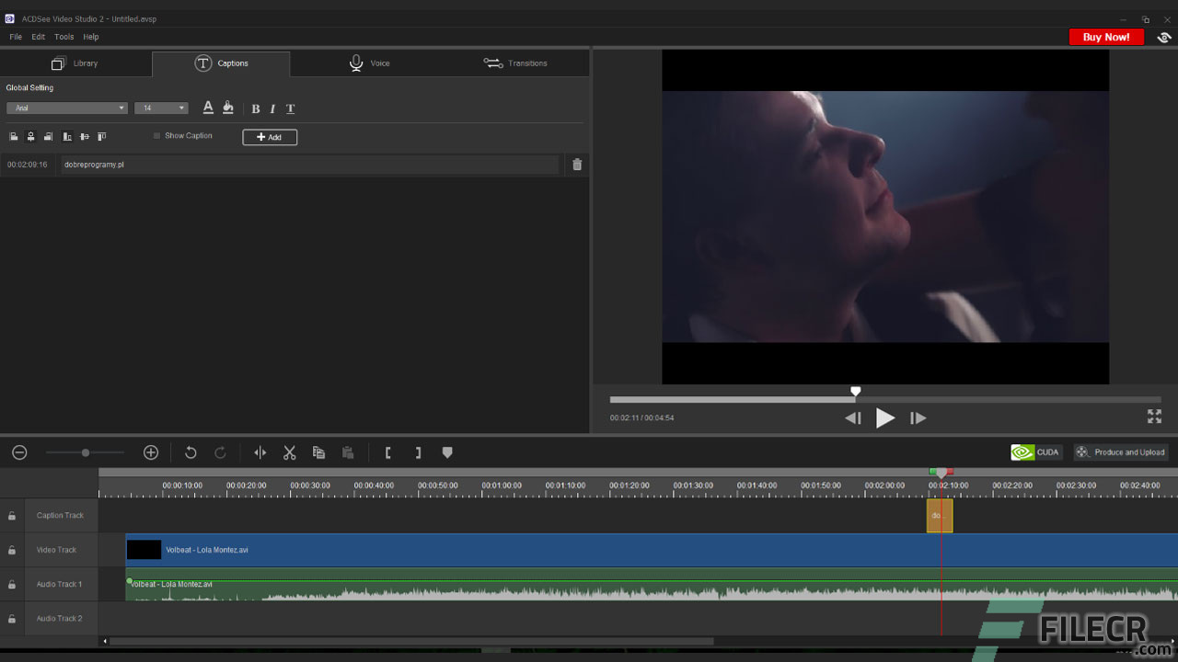Image resolution: width=1178 pixels, height=662 pixels.
Task: Align caption to horizontal center
Action: click(x=30, y=137)
